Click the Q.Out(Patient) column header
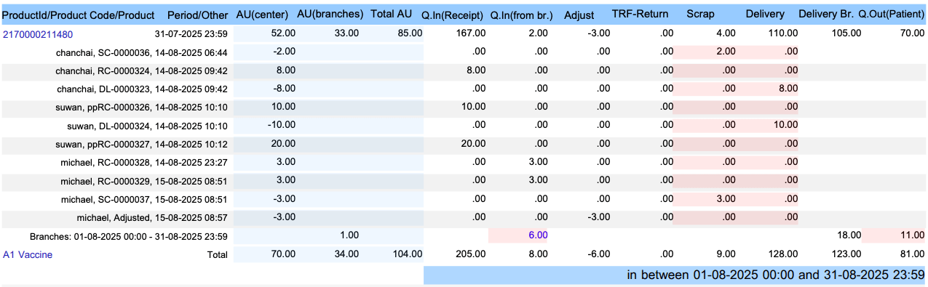Image resolution: width=928 pixels, height=287 pixels. [892, 15]
